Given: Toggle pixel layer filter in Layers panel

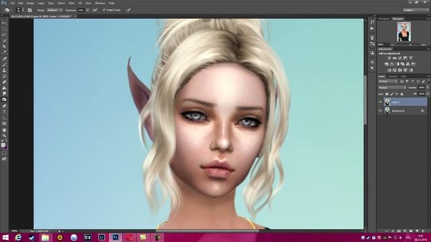Looking at the screenshot, I should (x=402, y=81).
